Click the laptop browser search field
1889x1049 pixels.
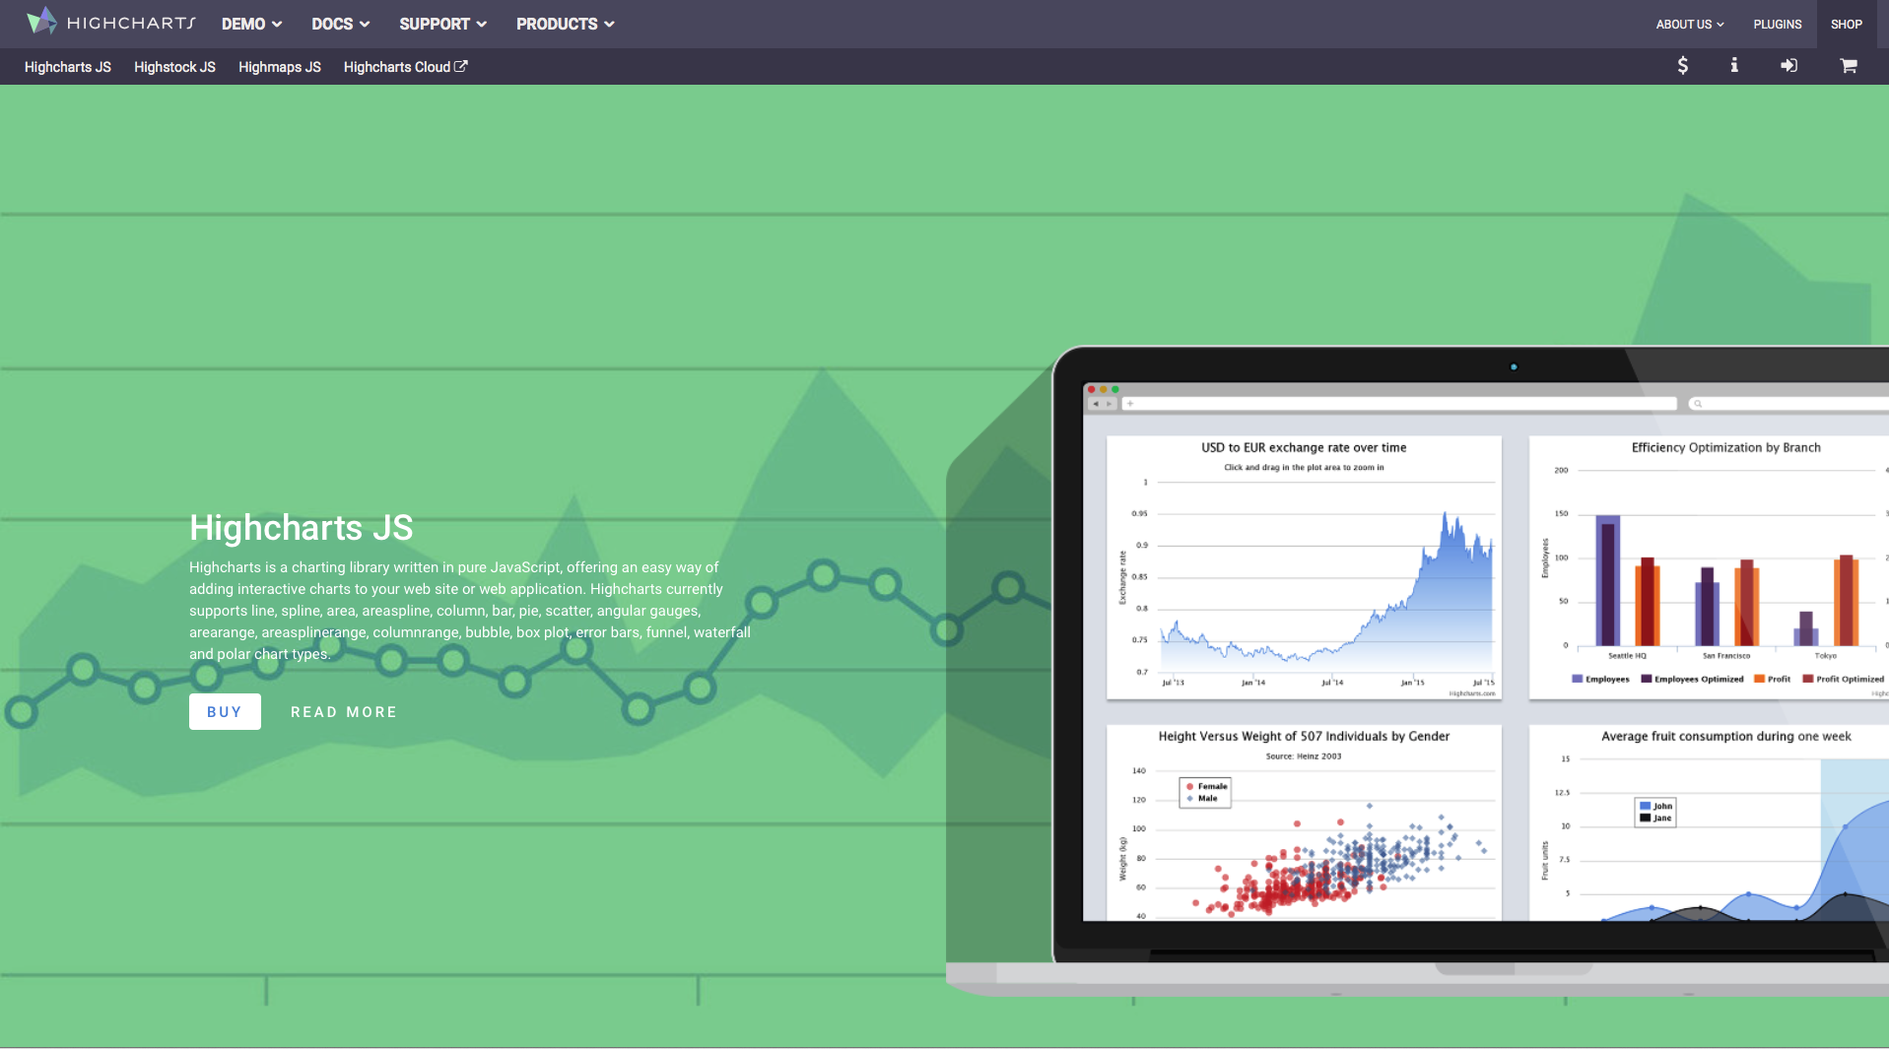[1788, 404]
